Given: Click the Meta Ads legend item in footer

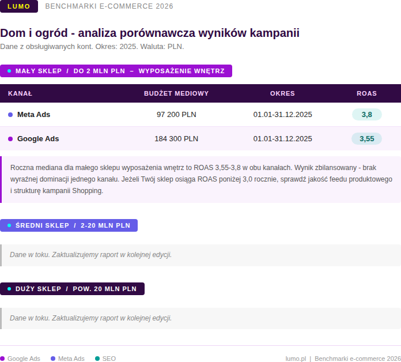Looking at the screenshot, I should (68, 359).
